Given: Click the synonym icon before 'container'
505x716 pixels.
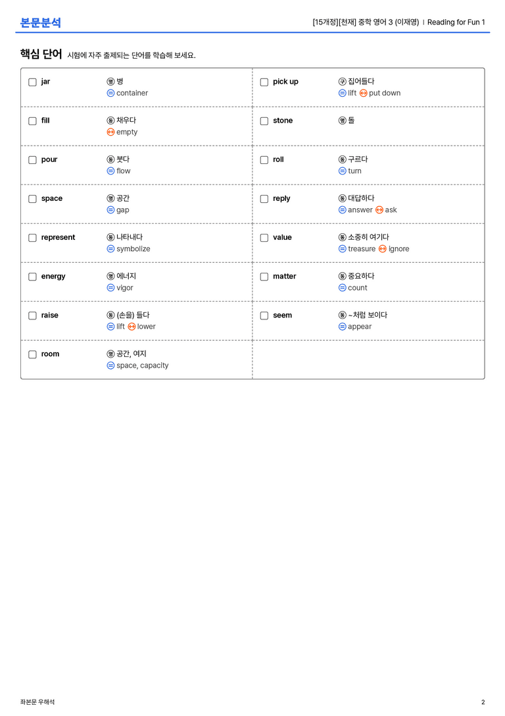Looking at the screenshot, I should [x=110, y=93].
